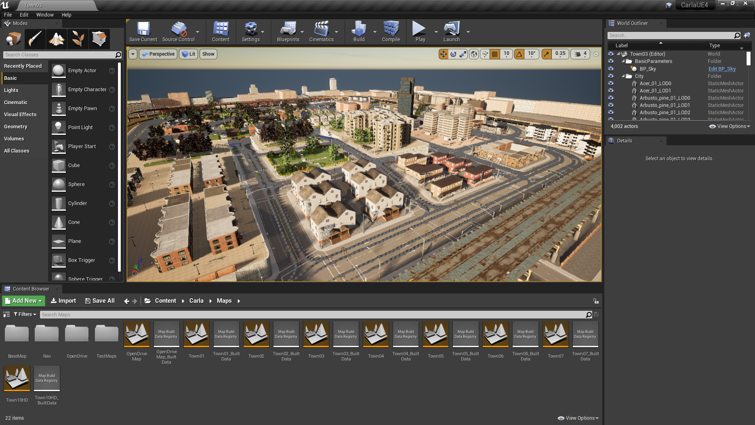
Task: Select the Place mode icon
Action: click(x=13, y=39)
